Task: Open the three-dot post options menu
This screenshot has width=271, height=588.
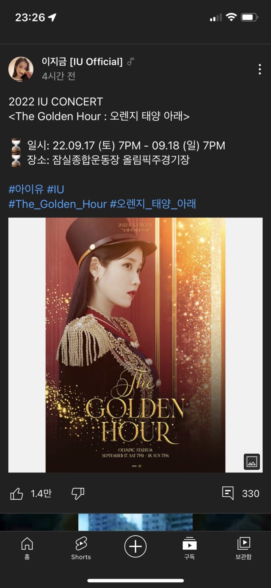Action: click(x=259, y=69)
